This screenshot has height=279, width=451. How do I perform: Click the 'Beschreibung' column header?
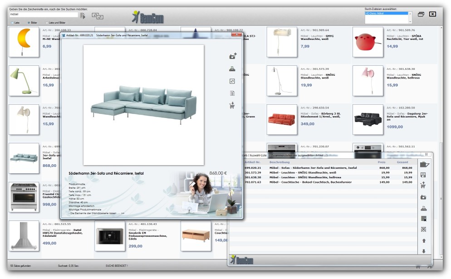coord(279,162)
